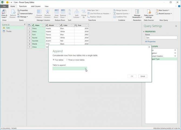Switch to the Transform tab
The image size is (181, 130).
tap(23, 6)
